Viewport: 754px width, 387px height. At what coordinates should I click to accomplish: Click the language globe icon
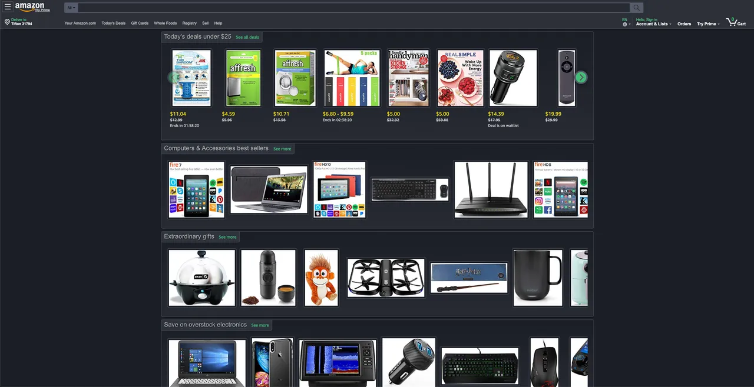tap(624, 24)
